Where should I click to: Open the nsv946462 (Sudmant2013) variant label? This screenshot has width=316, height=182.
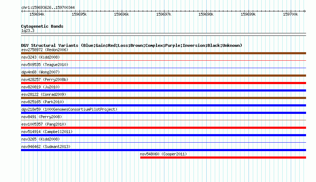point(46,147)
